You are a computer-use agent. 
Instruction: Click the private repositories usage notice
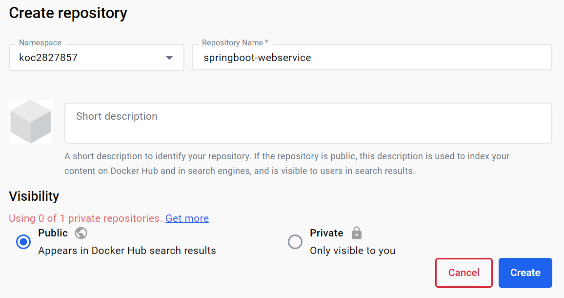(85, 218)
